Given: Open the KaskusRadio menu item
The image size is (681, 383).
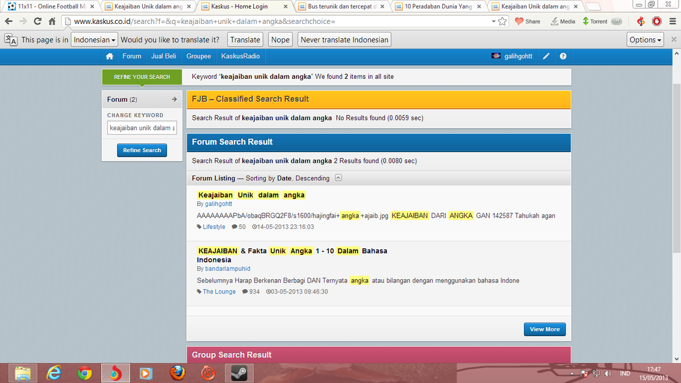Looking at the screenshot, I should point(240,56).
